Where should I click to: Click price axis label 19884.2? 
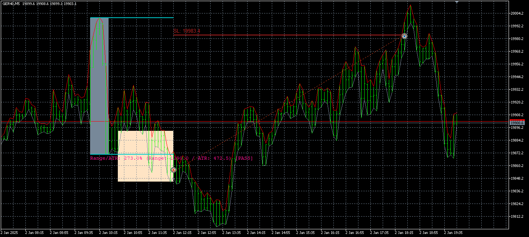point(517,140)
